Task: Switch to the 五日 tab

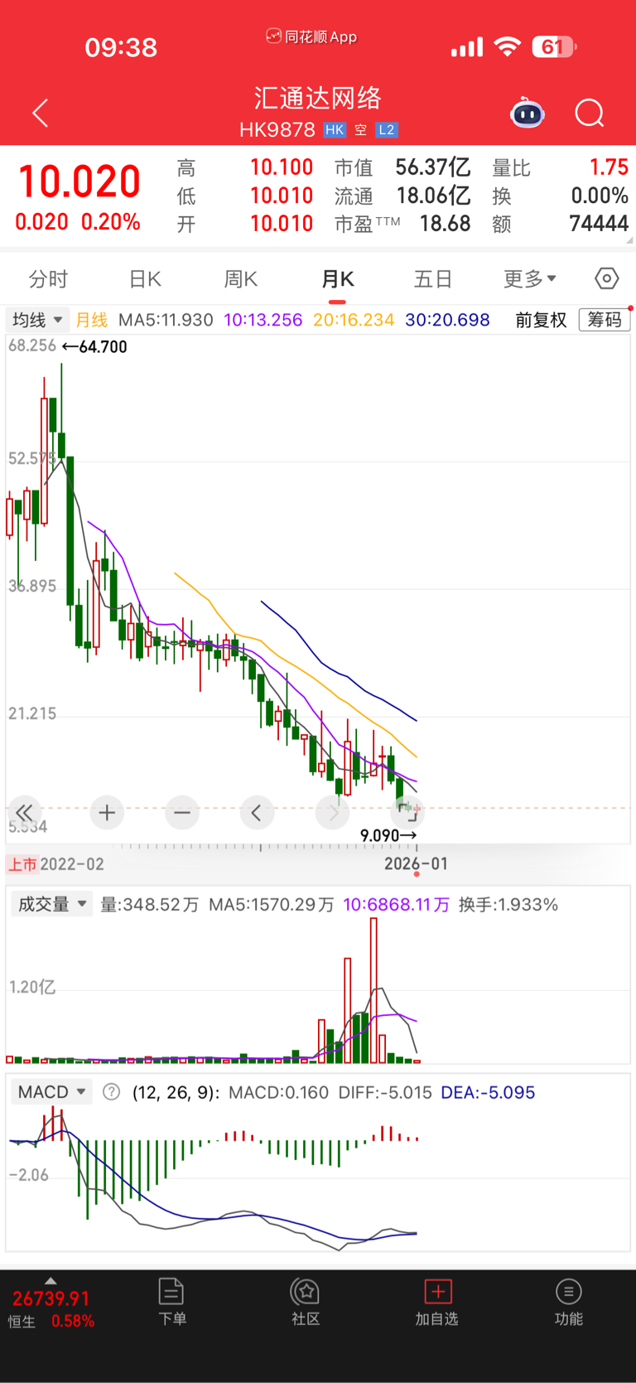Action: click(x=433, y=279)
